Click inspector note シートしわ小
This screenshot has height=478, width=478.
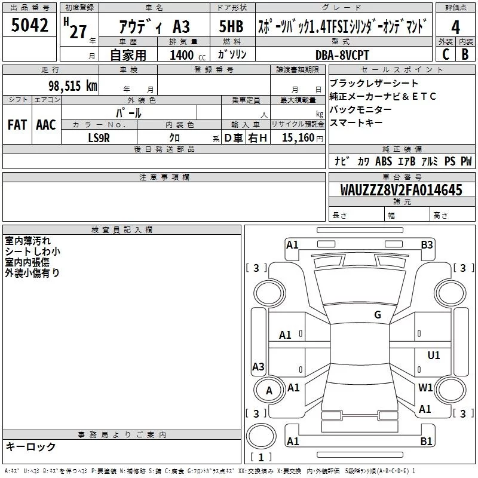[33, 251]
